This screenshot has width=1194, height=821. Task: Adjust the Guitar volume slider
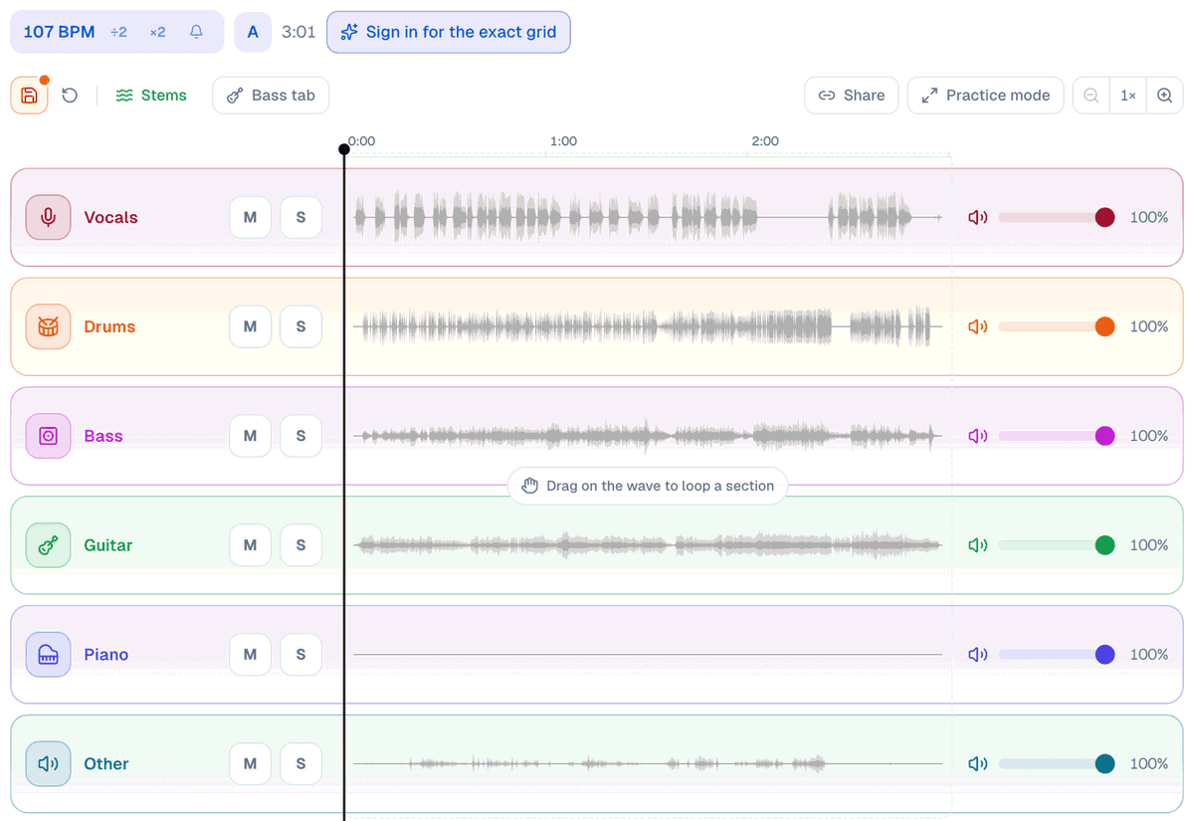pyautogui.click(x=1056, y=545)
